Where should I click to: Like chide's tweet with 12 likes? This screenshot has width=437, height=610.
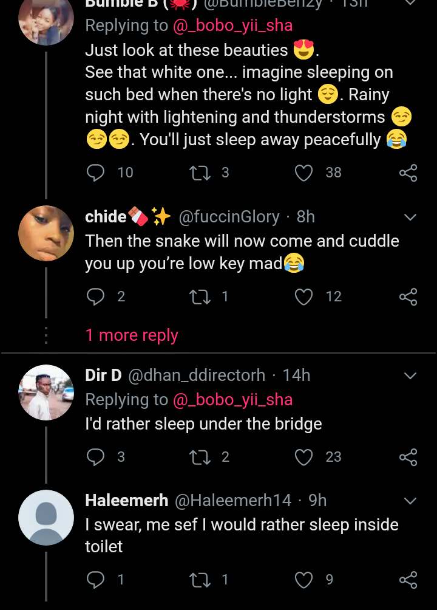pyautogui.click(x=303, y=296)
